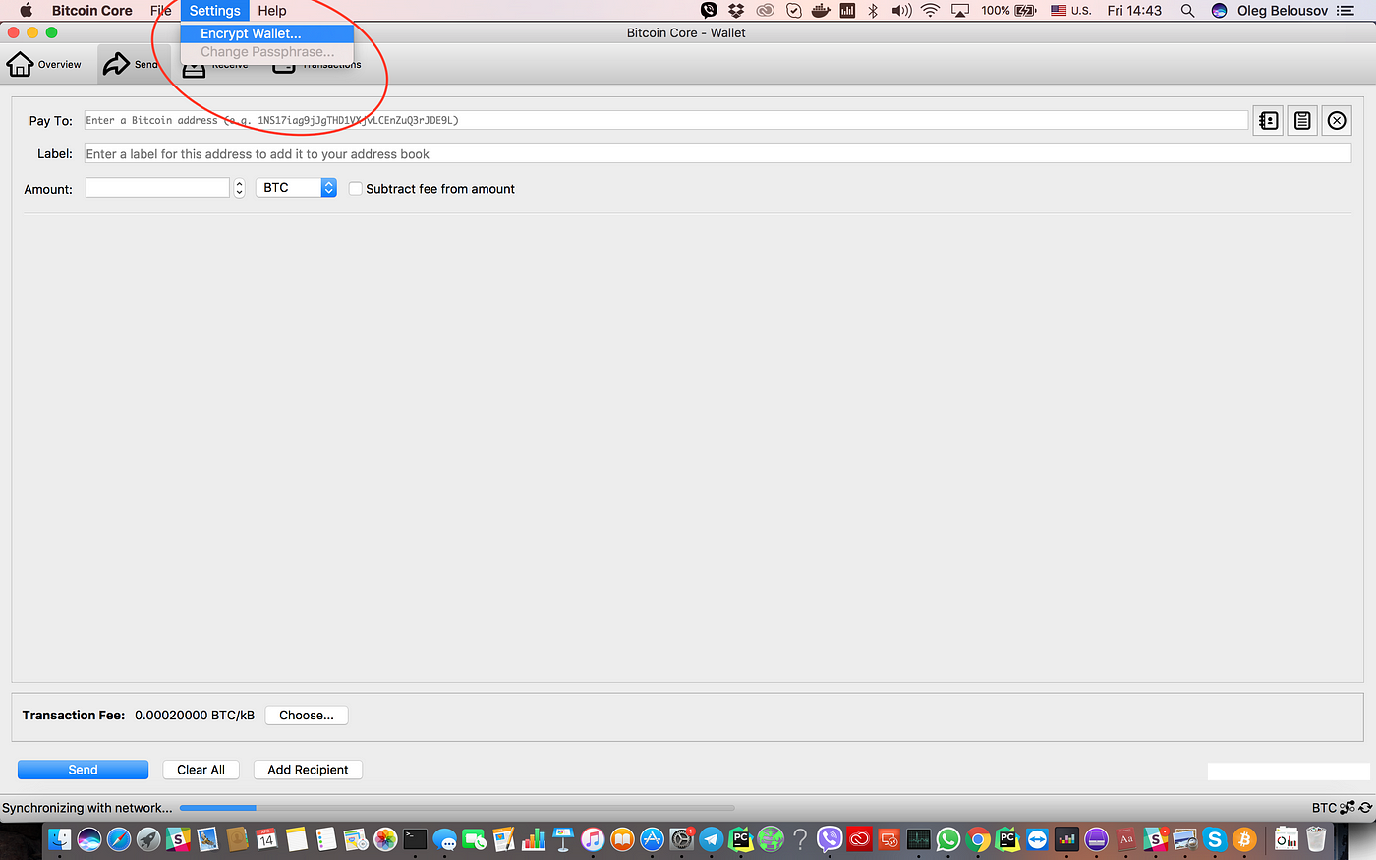
Task: Click the network connections icon in status bar
Action: (x=1347, y=808)
